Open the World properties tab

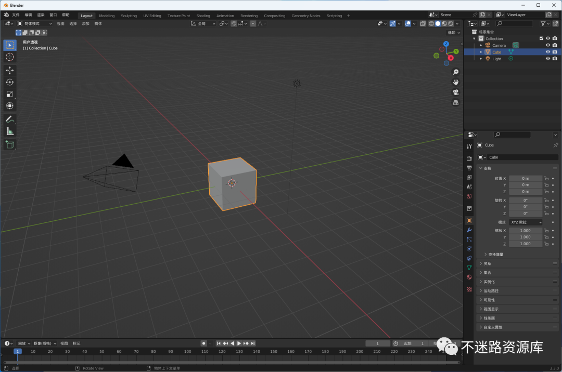(x=469, y=196)
